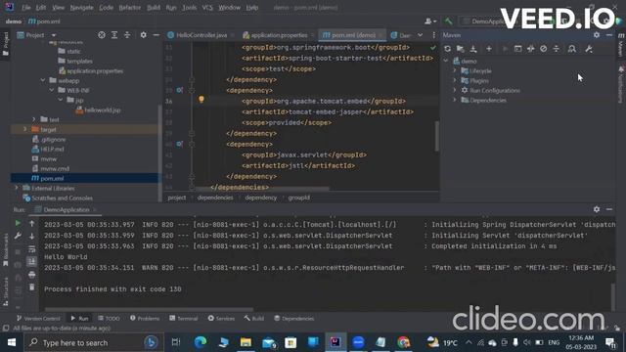Toggle soft-wrap in Run console
The width and height of the screenshot is (626, 352).
32,249
